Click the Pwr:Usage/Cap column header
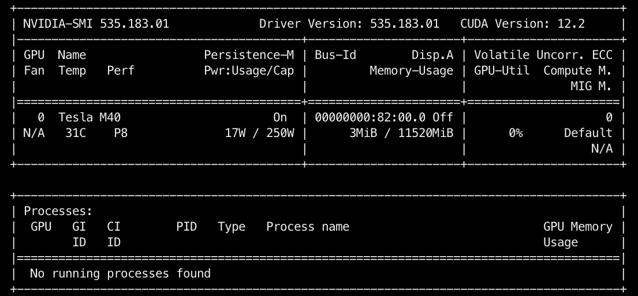 (249, 71)
